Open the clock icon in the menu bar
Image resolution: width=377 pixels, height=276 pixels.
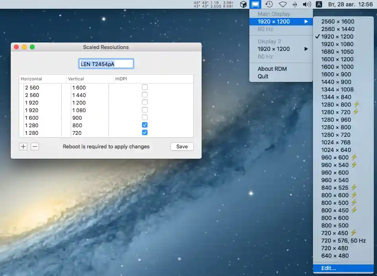click(270, 4)
